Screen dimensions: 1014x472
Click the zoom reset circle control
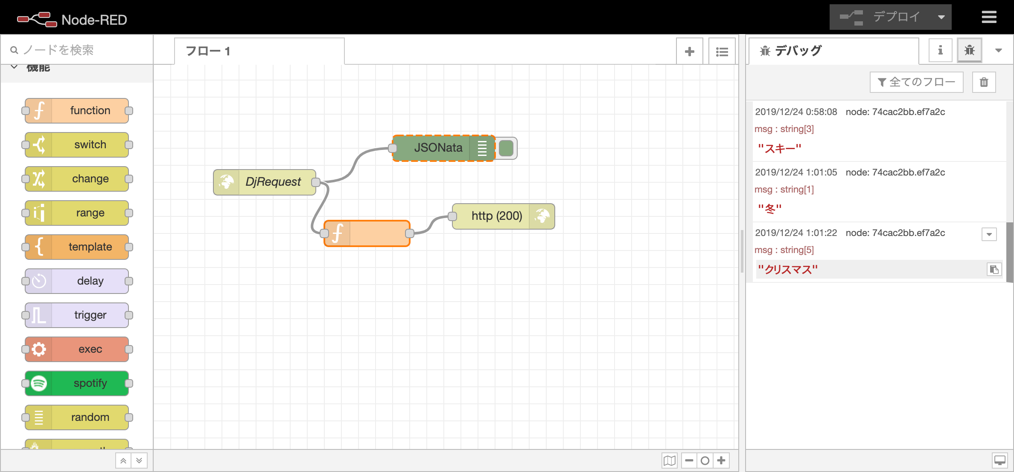pos(705,460)
